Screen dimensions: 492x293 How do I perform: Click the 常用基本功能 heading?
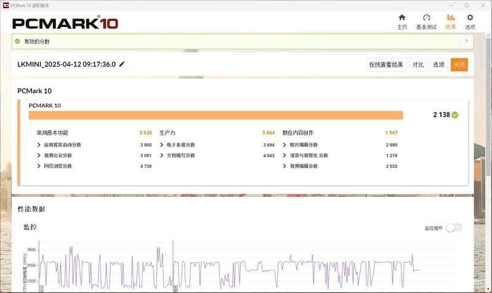click(x=52, y=133)
